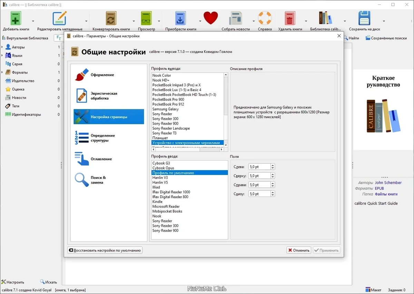Expand the Авторы tree node

pyautogui.click(x=2, y=47)
